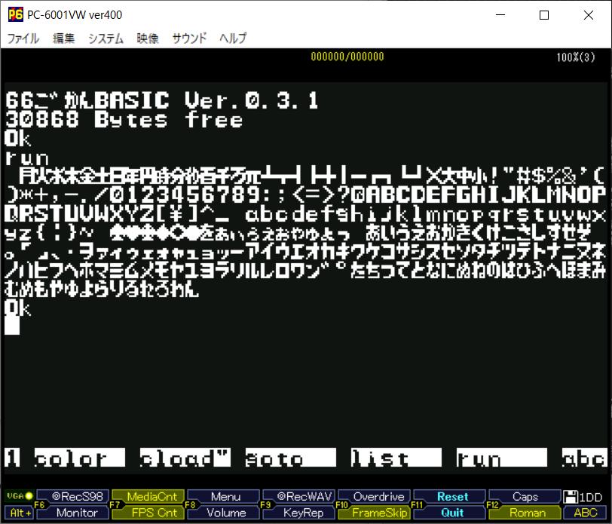
Task: Open the サウンド sound menu
Action: pyautogui.click(x=190, y=38)
